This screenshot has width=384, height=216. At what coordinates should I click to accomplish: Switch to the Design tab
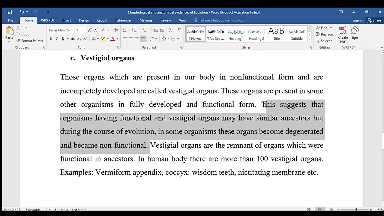pyautogui.click(x=84, y=20)
